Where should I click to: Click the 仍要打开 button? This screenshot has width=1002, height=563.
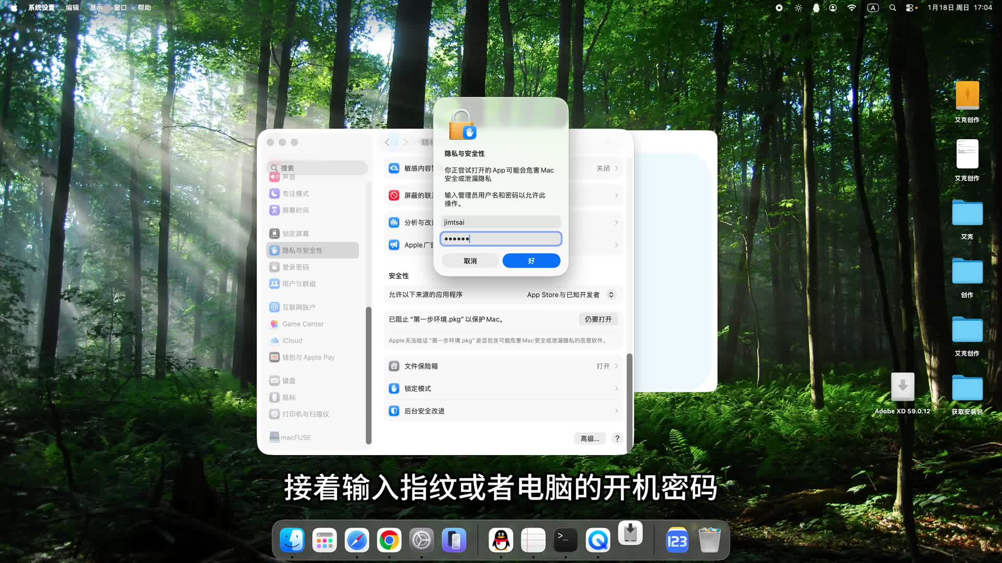pyautogui.click(x=598, y=319)
